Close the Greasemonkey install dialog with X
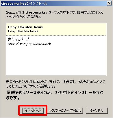 click(109, 3)
